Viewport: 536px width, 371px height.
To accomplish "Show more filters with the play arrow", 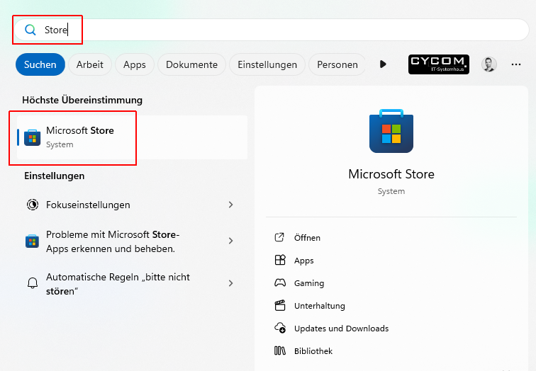I will (x=383, y=64).
